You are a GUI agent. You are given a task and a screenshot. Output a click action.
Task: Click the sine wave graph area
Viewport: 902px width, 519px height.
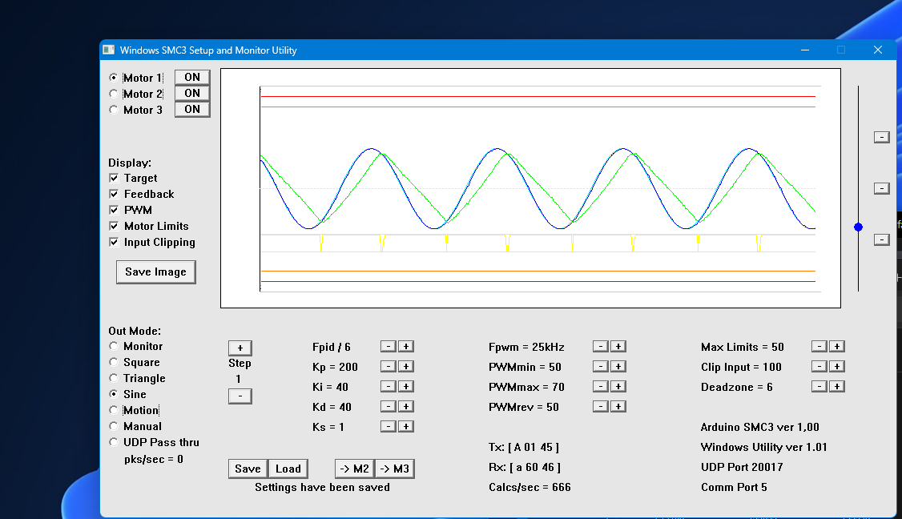coord(530,188)
